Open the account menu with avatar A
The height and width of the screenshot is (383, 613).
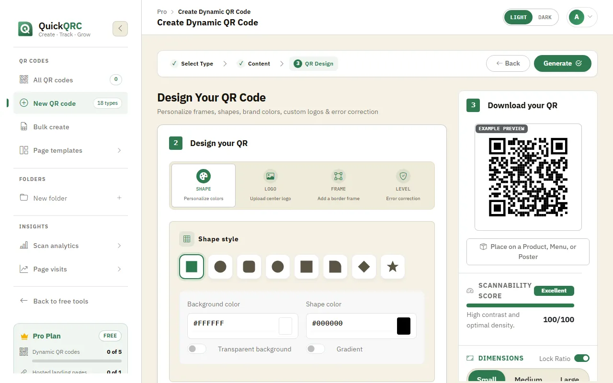[x=582, y=17]
